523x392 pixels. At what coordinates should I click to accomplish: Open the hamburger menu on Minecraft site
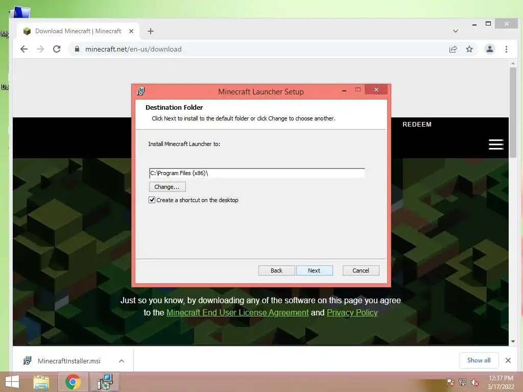496,144
